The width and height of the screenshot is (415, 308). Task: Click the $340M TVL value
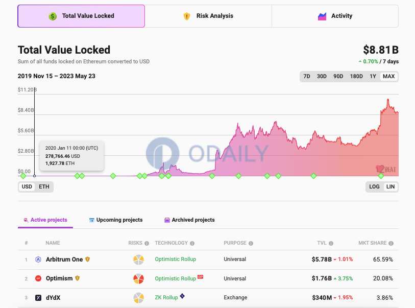click(322, 298)
